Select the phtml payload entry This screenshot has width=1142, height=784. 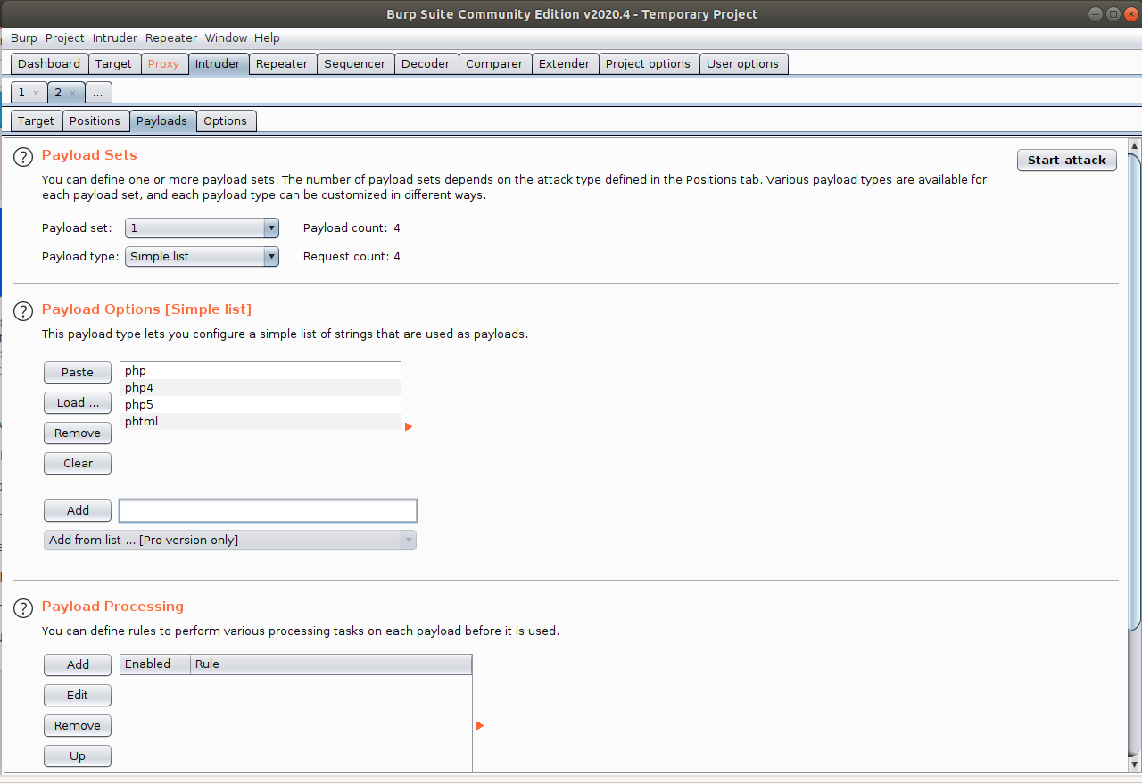142,422
